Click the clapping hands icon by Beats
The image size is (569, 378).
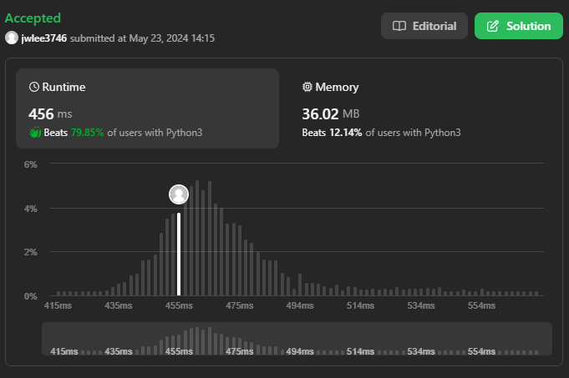(x=34, y=133)
